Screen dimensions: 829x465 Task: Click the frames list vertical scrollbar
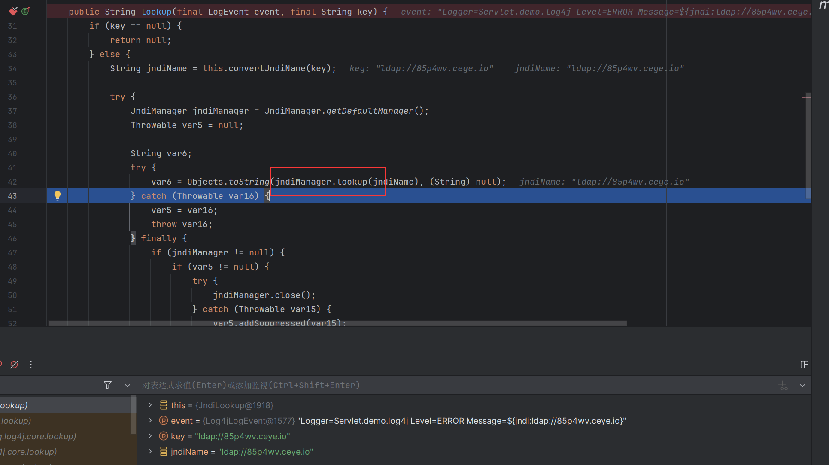click(134, 414)
